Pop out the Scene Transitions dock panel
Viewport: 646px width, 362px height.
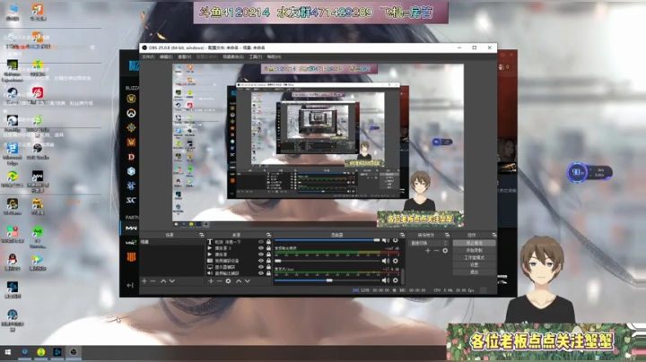447,235
